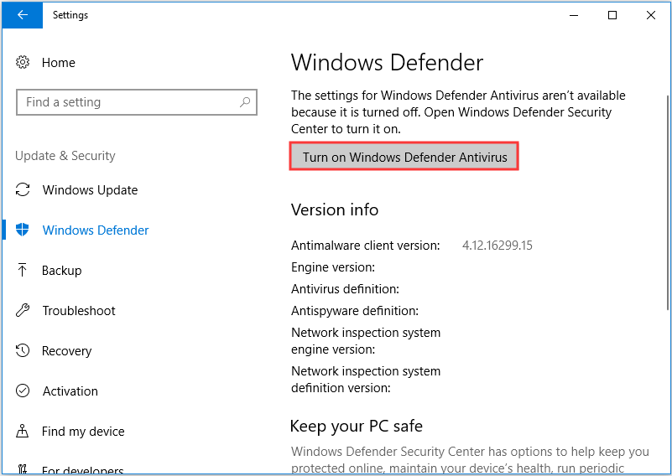Close the Settings window
The width and height of the screenshot is (672, 476).
(x=650, y=15)
